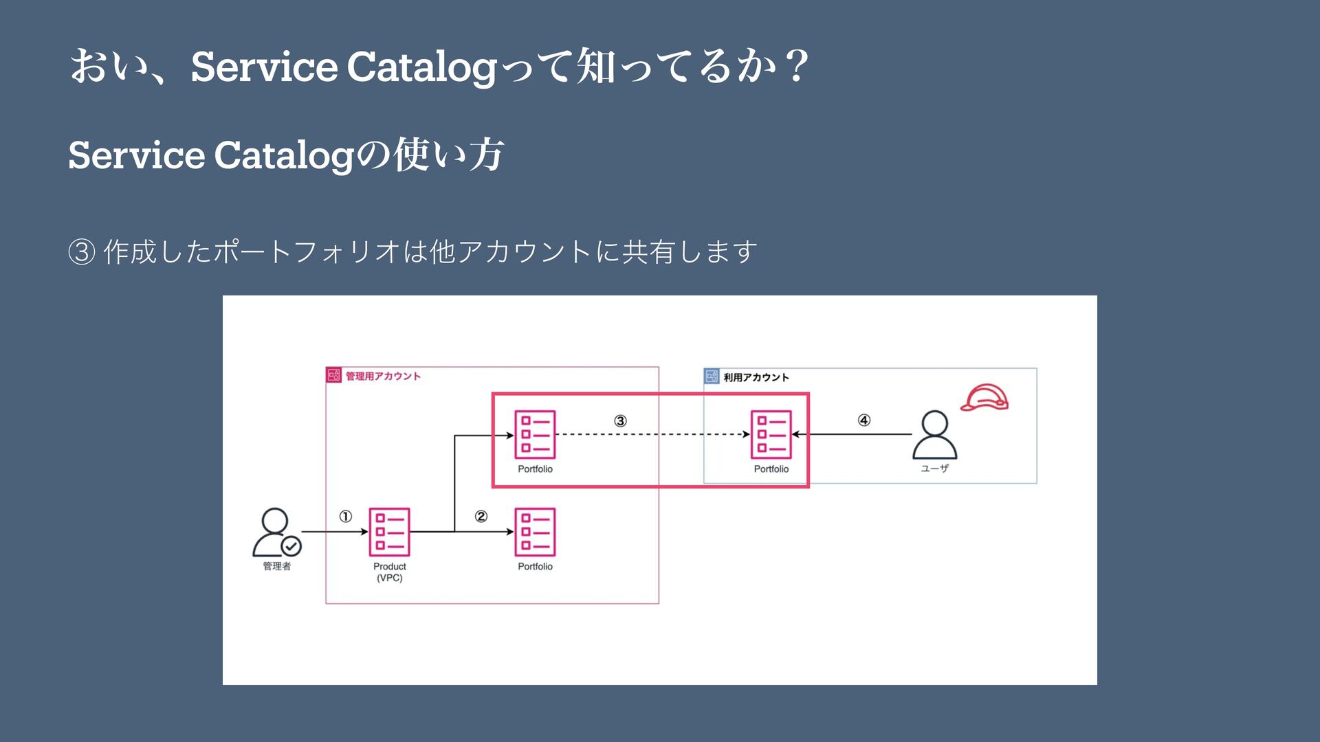Click the 利用アカウント label text
The width and height of the screenshot is (1320, 742).
click(x=756, y=377)
